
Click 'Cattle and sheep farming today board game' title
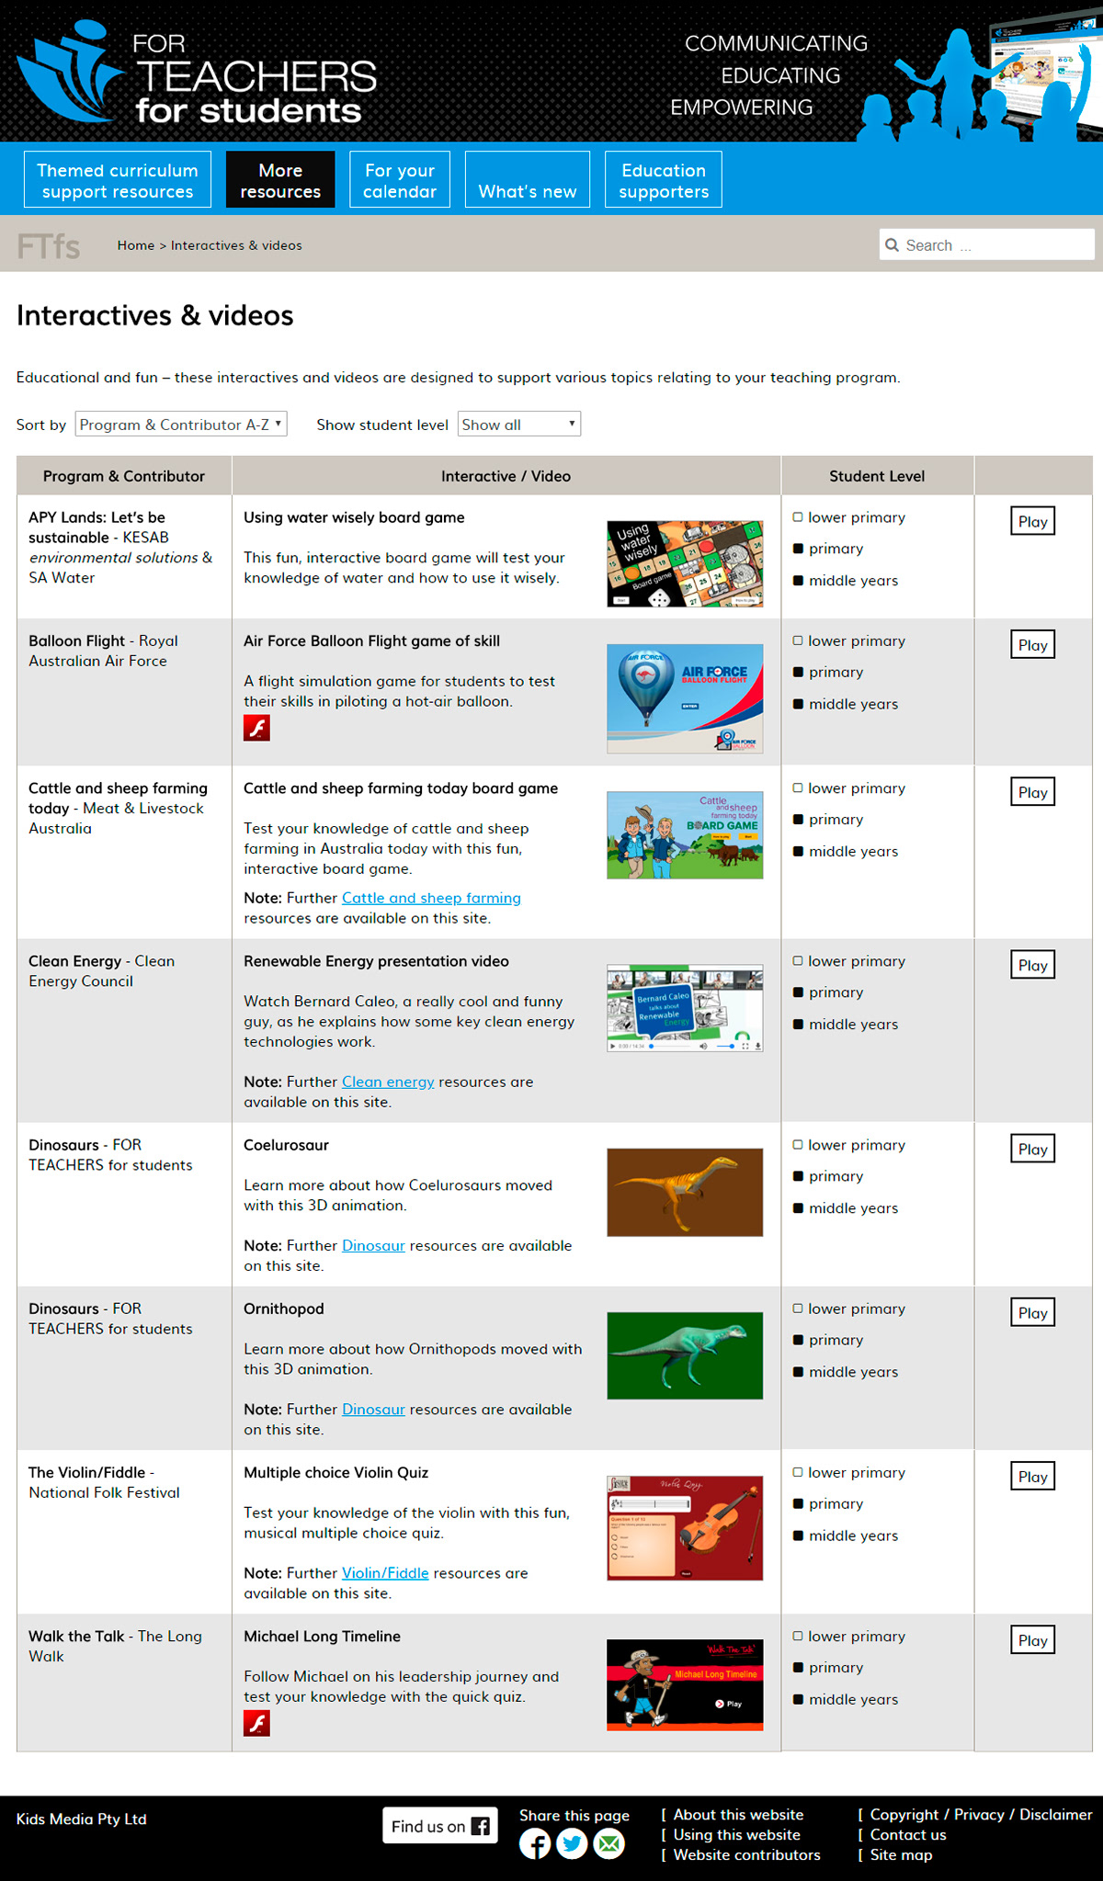(x=401, y=788)
